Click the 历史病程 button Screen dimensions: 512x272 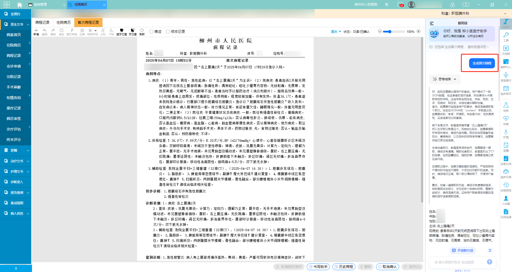tap(344, 267)
